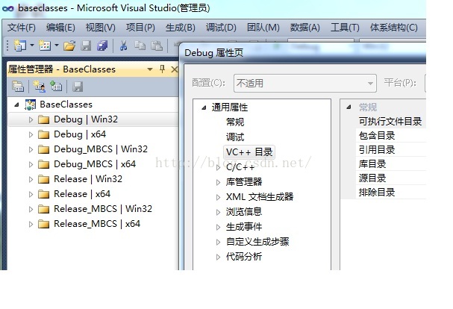Expand the Release_MBCS | x64 node
This screenshot has width=453, height=309.
click(31, 225)
